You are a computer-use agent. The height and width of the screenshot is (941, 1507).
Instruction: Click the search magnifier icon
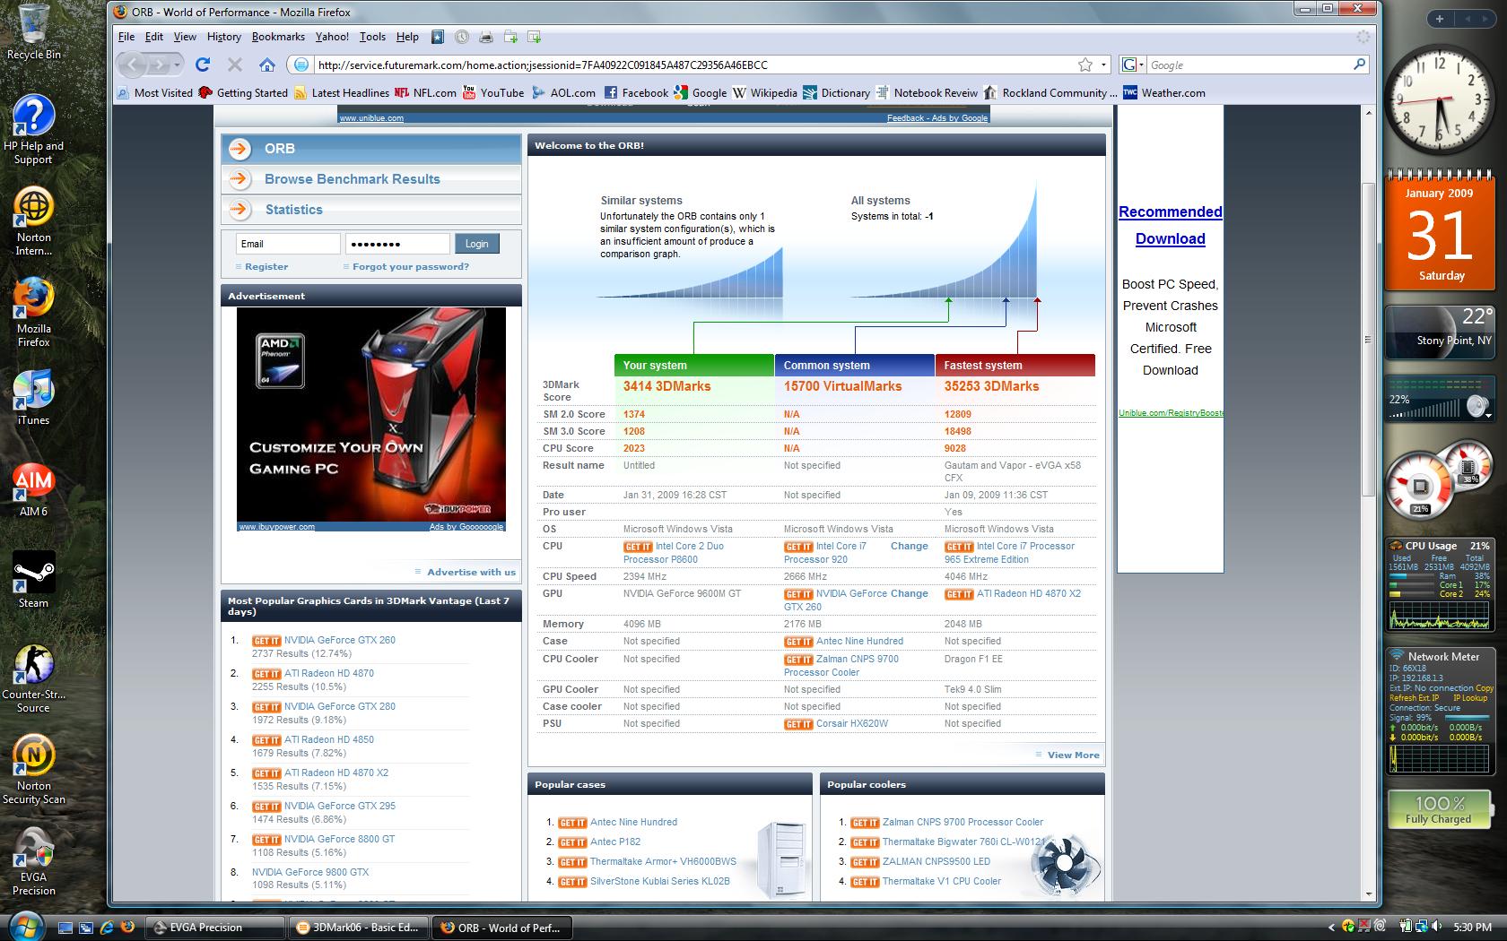pos(1359,65)
